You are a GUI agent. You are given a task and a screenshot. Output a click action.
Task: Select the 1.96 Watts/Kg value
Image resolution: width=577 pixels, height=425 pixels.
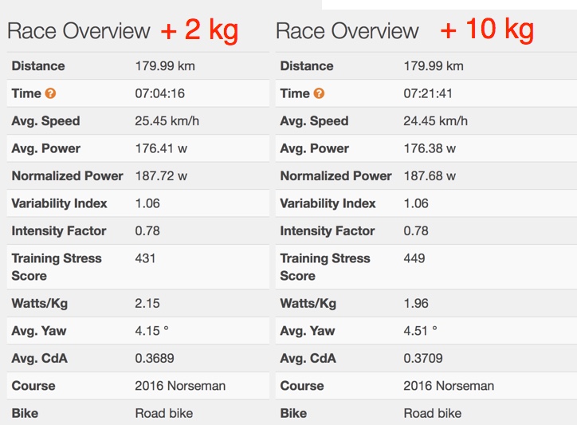(x=416, y=304)
